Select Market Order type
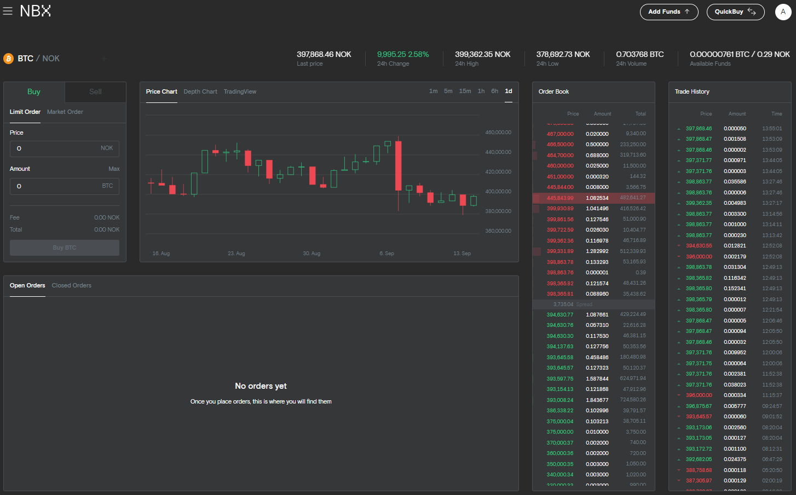796x495 pixels. point(65,112)
